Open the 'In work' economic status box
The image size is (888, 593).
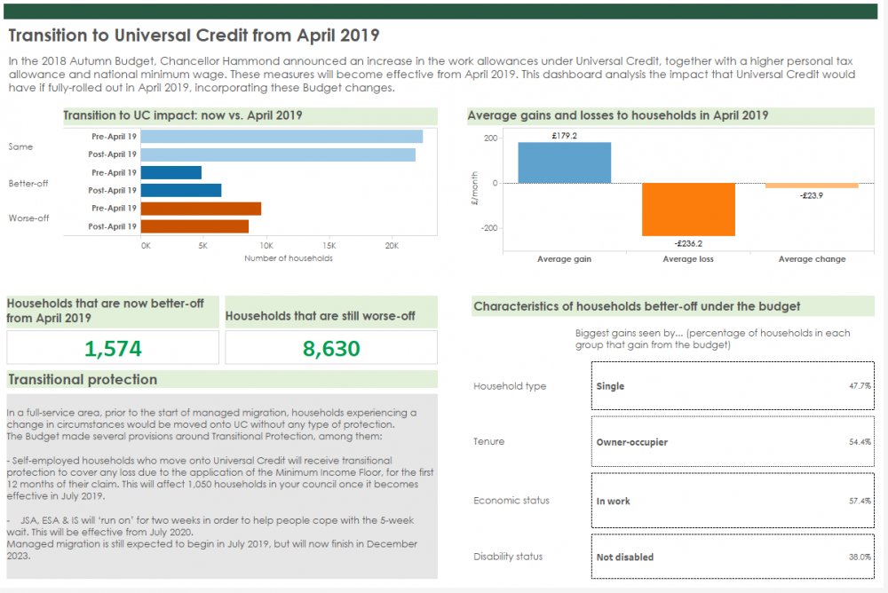[733, 500]
